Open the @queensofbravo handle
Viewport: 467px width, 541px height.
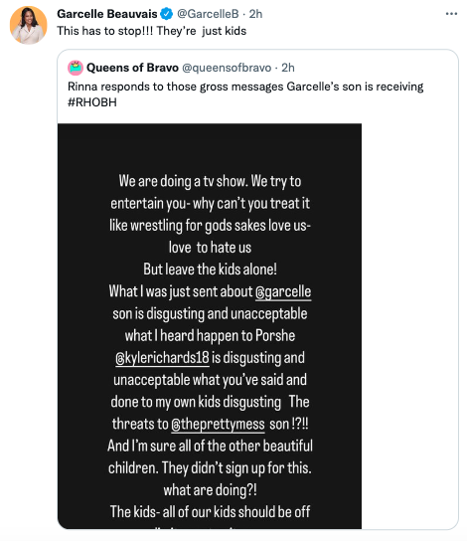coord(227,68)
